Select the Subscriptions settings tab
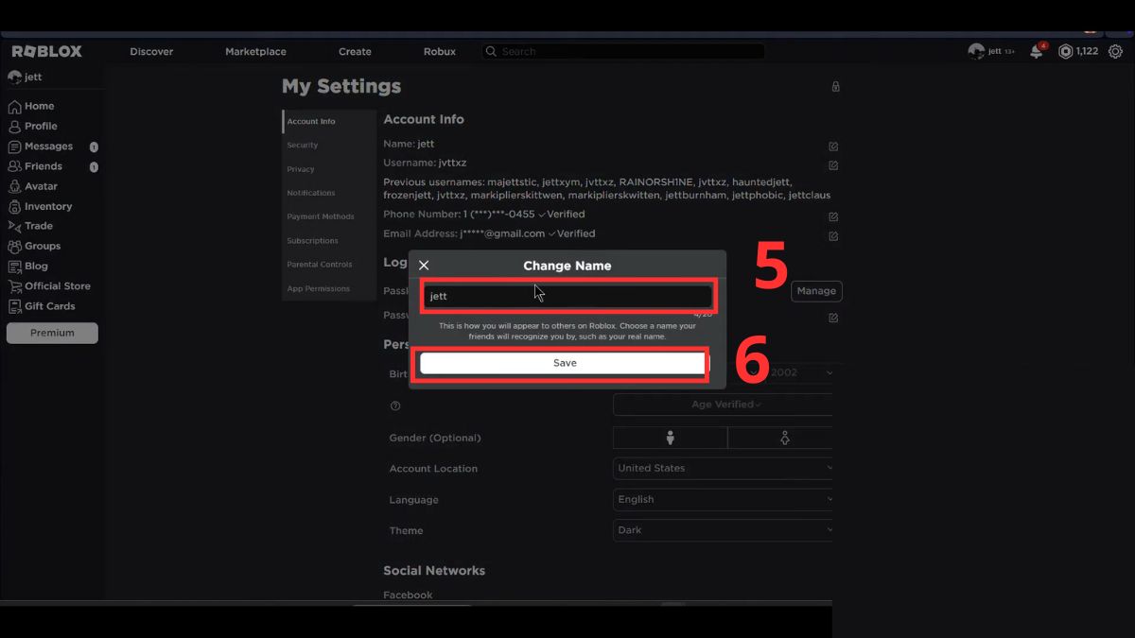1135x638 pixels. [x=329, y=241]
